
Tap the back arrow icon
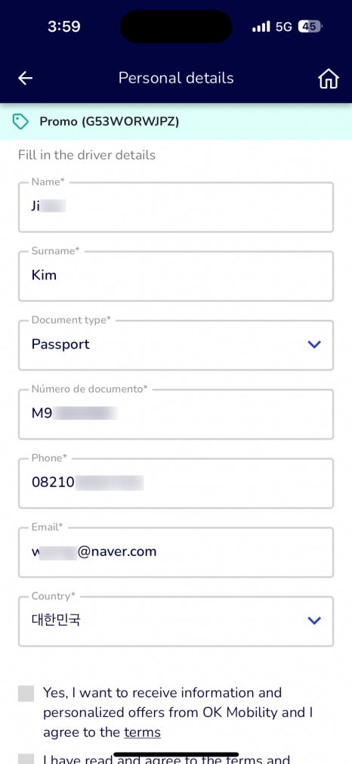tap(26, 79)
